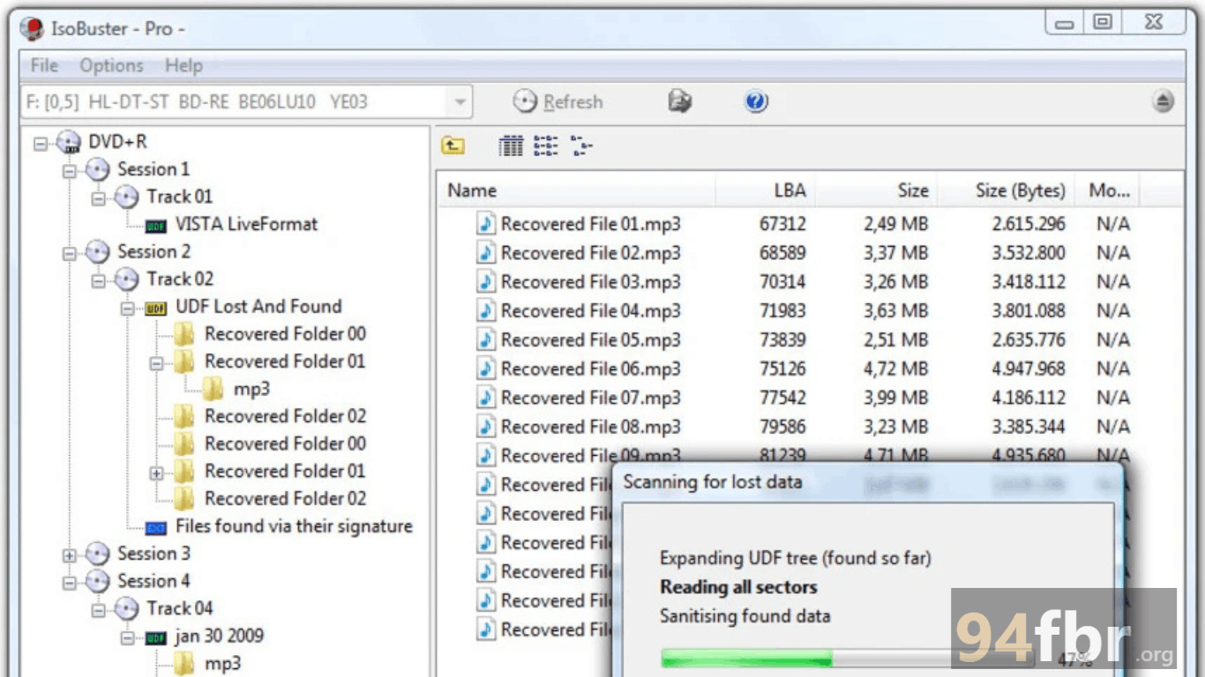1205x677 pixels.
Task: Open the drive selection dropdown
Action: [460, 102]
